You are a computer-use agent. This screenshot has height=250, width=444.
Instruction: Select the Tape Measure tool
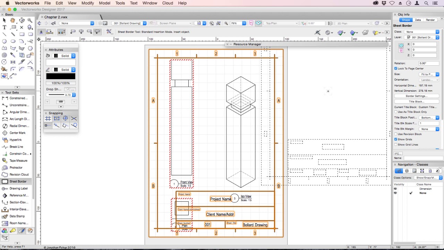[x=16, y=161]
